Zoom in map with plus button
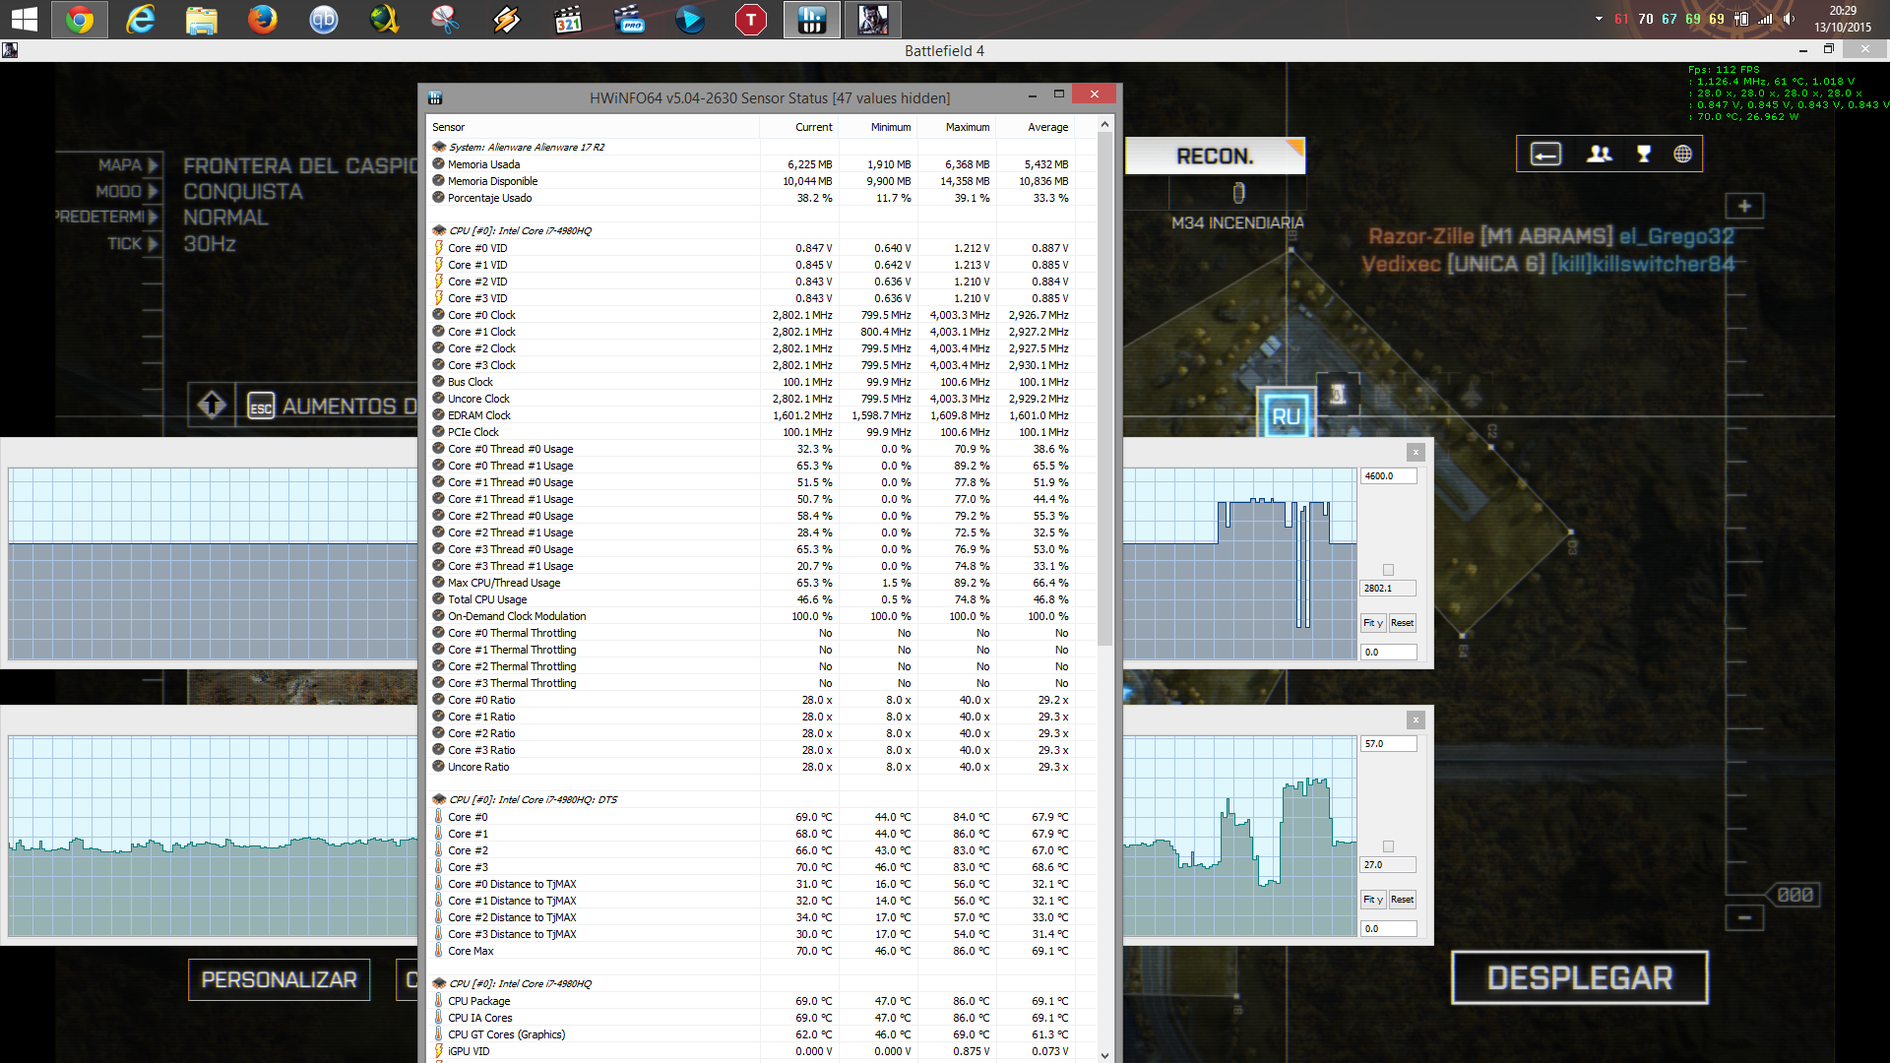Image resolution: width=1890 pixels, height=1063 pixels. pos(1744,206)
